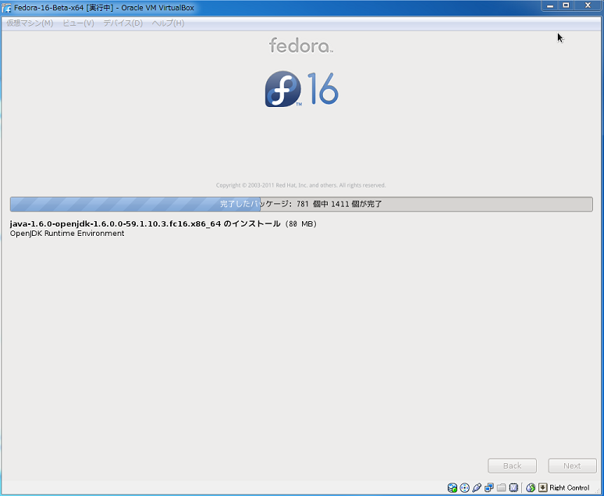Open the ビュー(V) menu
Screen dimensions: 604x496
pos(78,23)
